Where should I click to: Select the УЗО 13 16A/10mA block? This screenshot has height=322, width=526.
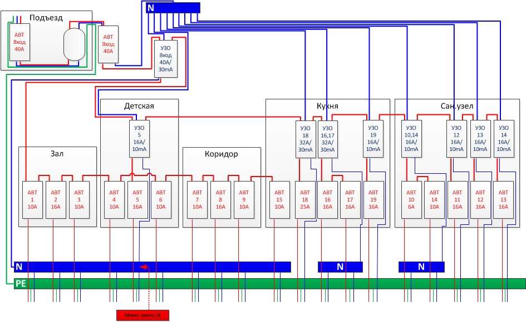coord(480,139)
